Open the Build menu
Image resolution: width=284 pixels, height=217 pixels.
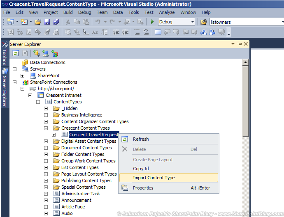[68, 12]
